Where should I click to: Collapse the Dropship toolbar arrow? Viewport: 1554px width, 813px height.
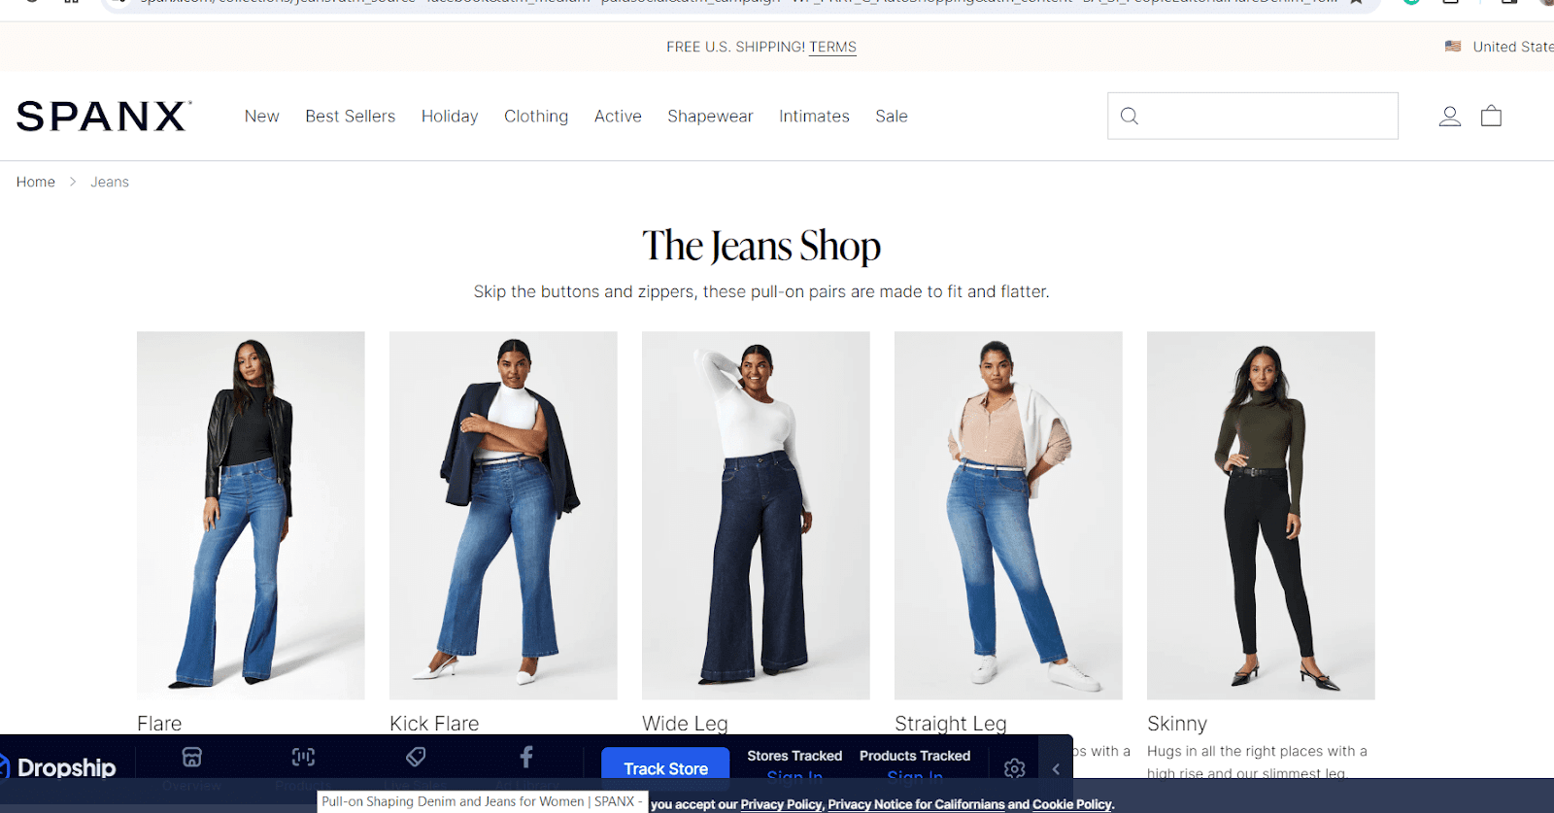pyautogui.click(x=1056, y=768)
